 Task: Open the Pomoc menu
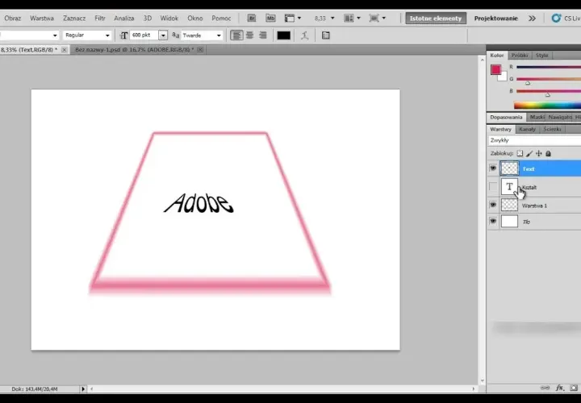(221, 18)
